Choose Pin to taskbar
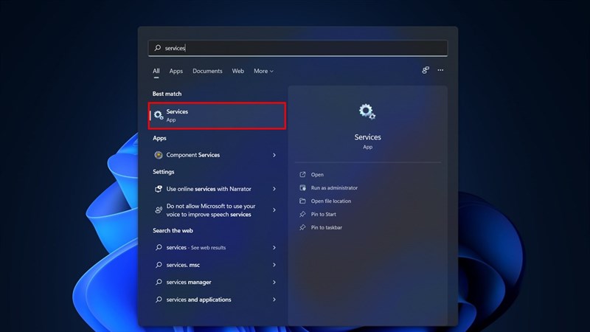590x332 pixels. (x=326, y=227)
